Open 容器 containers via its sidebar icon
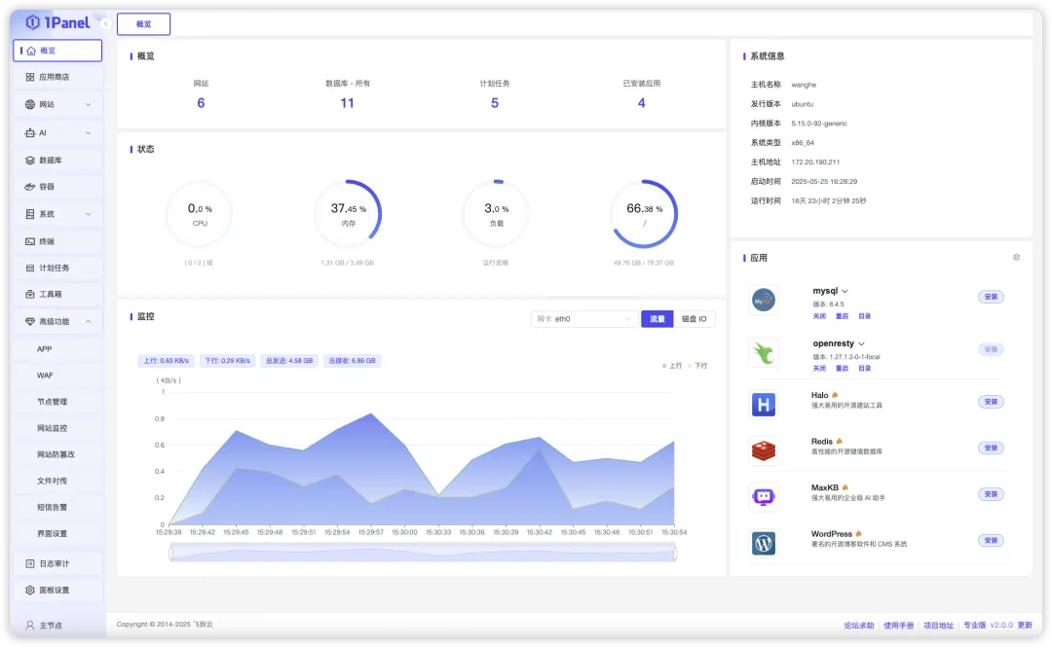The height and width of the screenshot is (647, 1052). 30,187
